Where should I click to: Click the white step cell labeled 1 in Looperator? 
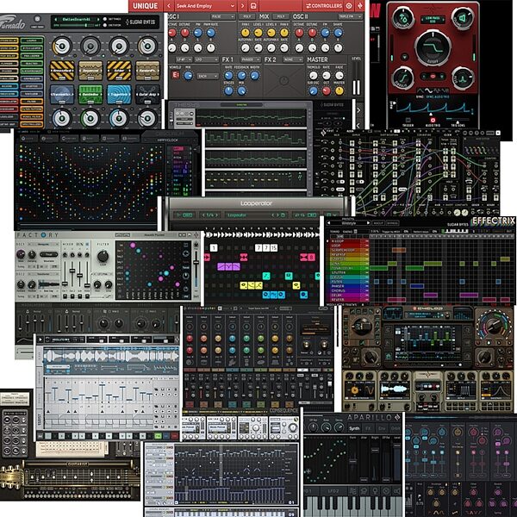tap(214, 247)
